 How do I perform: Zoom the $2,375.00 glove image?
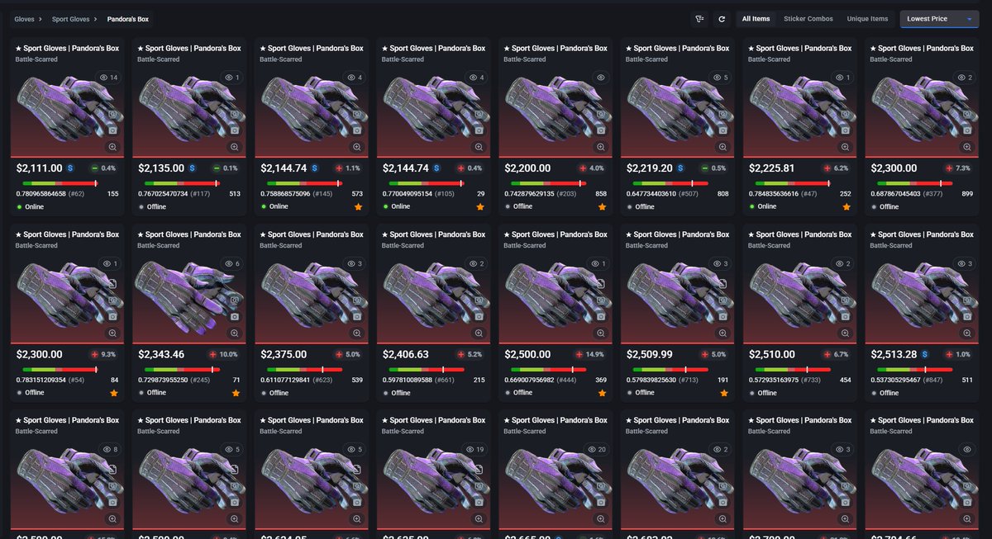tap(357, 333)
